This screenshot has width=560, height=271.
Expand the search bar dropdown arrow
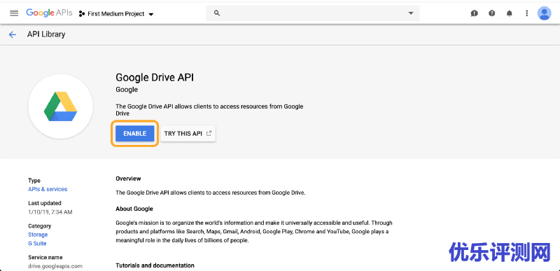pos(411,13)
